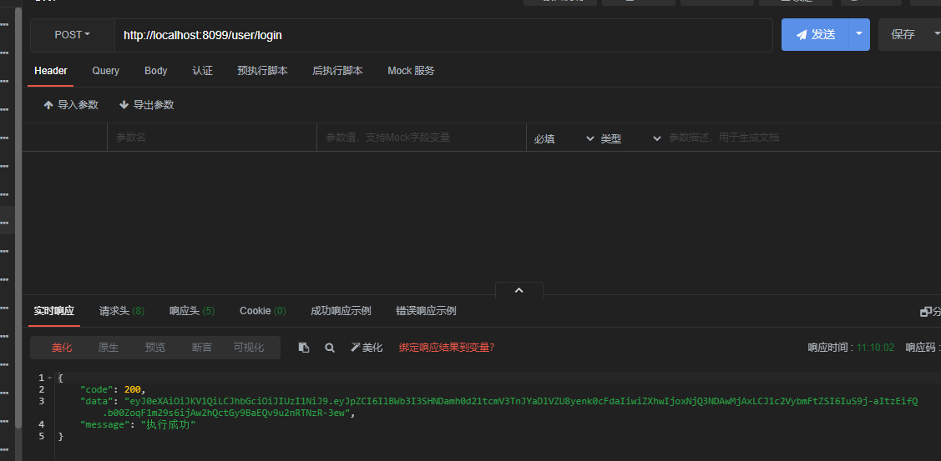Open the 预执行脚本 tab
941x461 pixels.
[262, 71]
